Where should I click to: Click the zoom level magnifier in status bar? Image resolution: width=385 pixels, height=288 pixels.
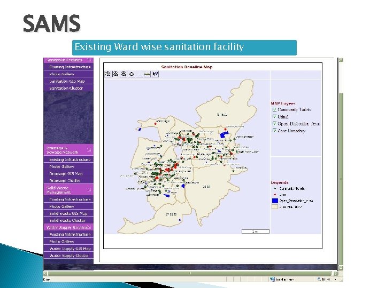coord(319,279)
